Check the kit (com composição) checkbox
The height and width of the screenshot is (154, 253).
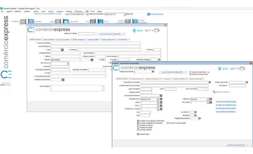click(x=168, y=123)
